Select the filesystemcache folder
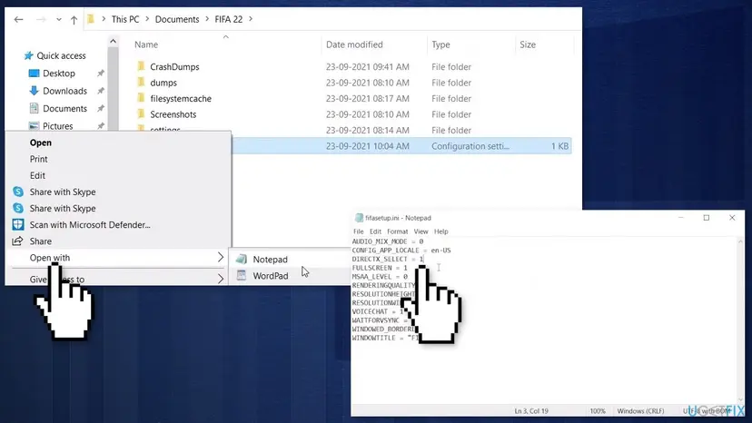Image resolution: width=752 pixels, height=423 pixels. pos(181,98)
